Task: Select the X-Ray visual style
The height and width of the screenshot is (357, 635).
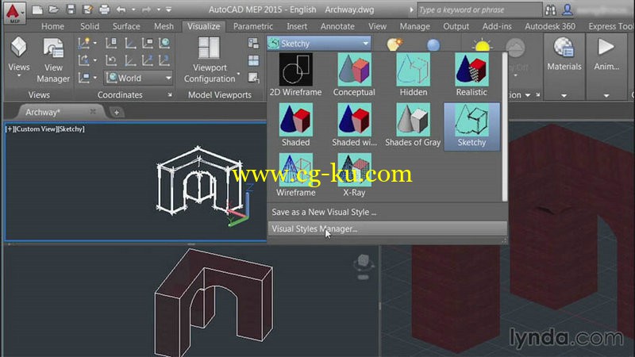Action: [354, 175]
